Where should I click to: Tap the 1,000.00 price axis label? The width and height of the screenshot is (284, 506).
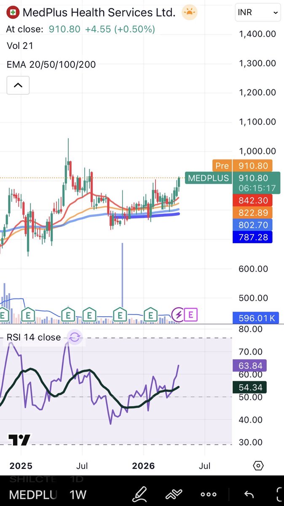[258, 151]
